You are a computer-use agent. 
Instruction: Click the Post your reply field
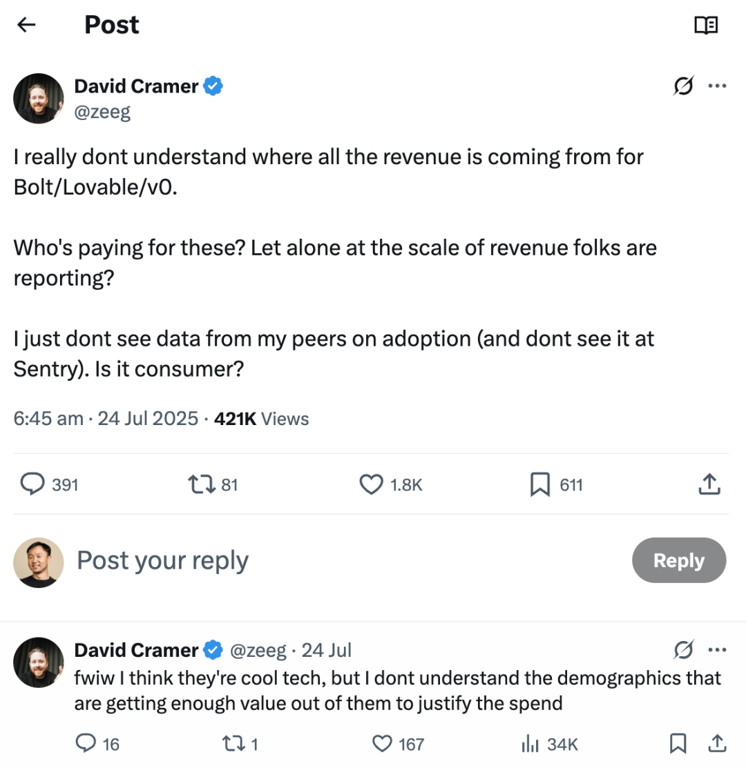pos(162,560)
